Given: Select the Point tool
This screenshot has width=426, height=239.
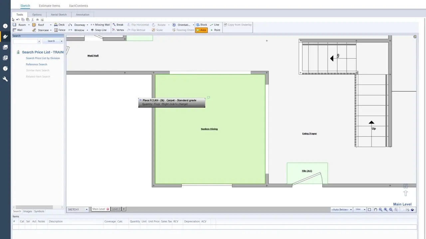Looking at the screenshot, I should click(215, 30).
